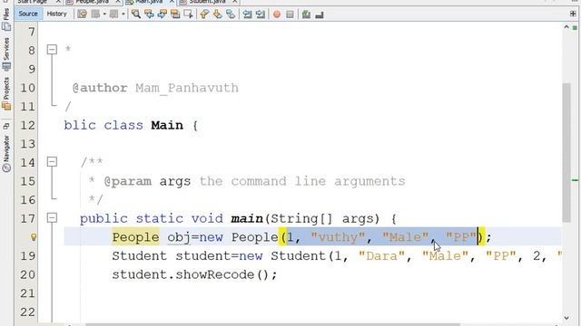The height and width of the screenshot is (326, 581).
Task: Click the @author tag
Action: coord(100,88)
